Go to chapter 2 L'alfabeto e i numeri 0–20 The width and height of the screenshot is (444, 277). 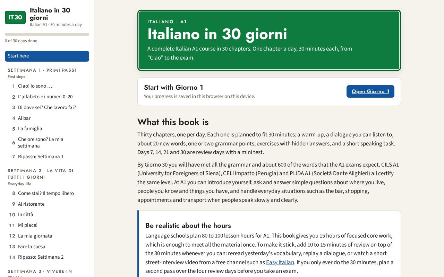47,97
